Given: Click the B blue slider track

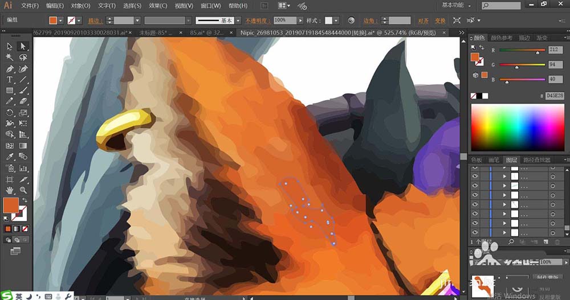Looking at the screenshot, I should pyautogui.click(x=522, y=79).
